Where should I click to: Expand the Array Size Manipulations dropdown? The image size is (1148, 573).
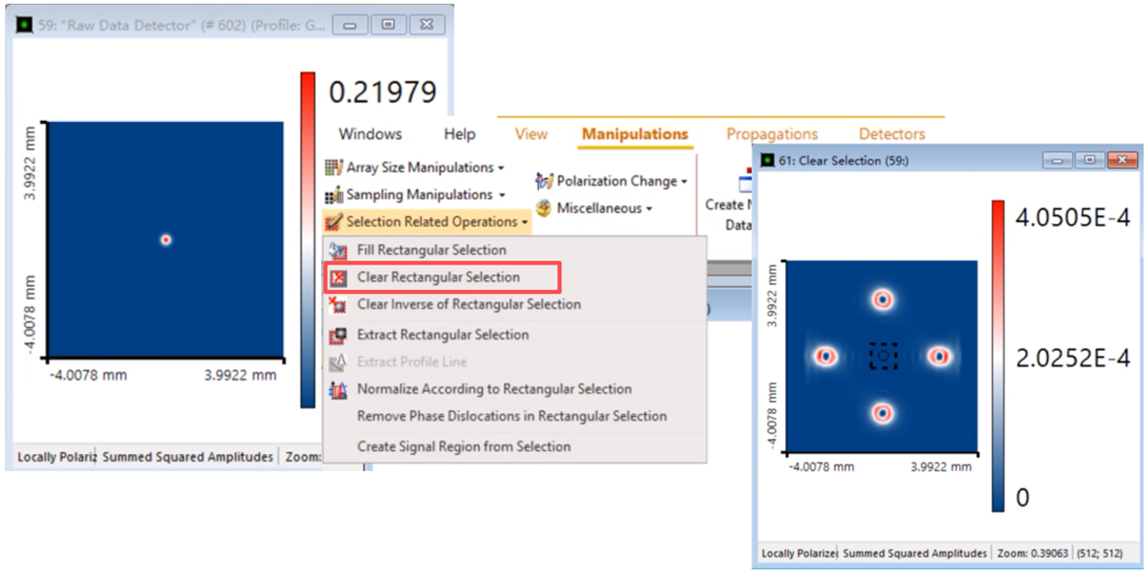click(501, 168)
